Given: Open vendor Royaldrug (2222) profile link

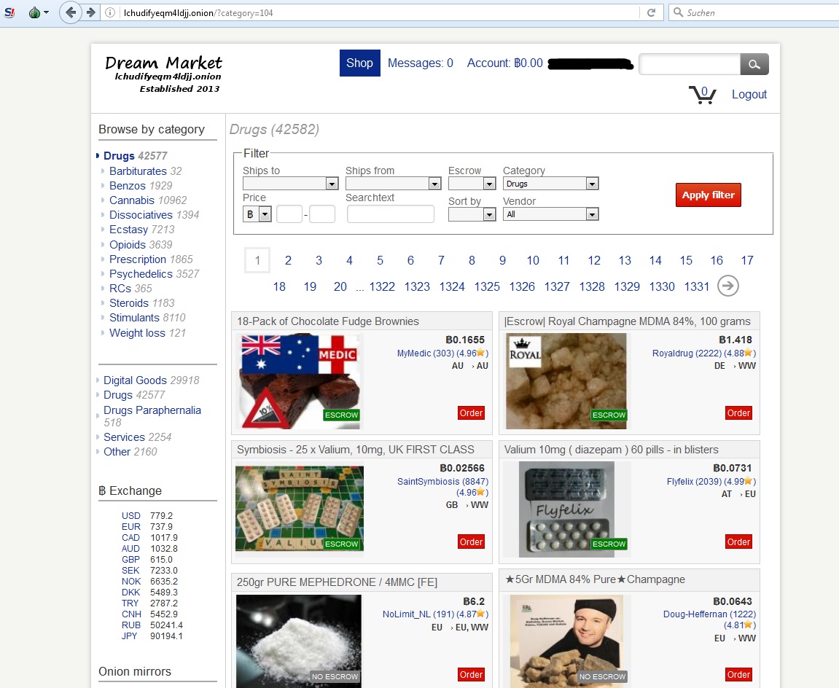Looking at the screenshot, I should tap(687, 353).
